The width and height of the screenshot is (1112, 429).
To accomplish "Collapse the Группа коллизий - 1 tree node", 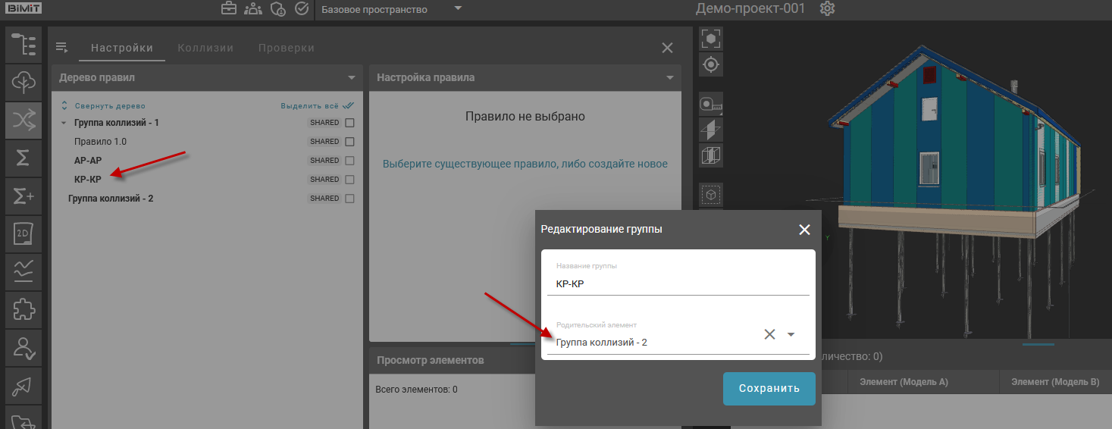I will (x=62, y=123).
